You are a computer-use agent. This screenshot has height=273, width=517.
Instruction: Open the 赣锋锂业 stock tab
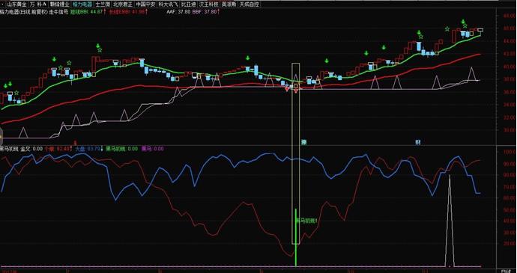[x=60, y=4]
